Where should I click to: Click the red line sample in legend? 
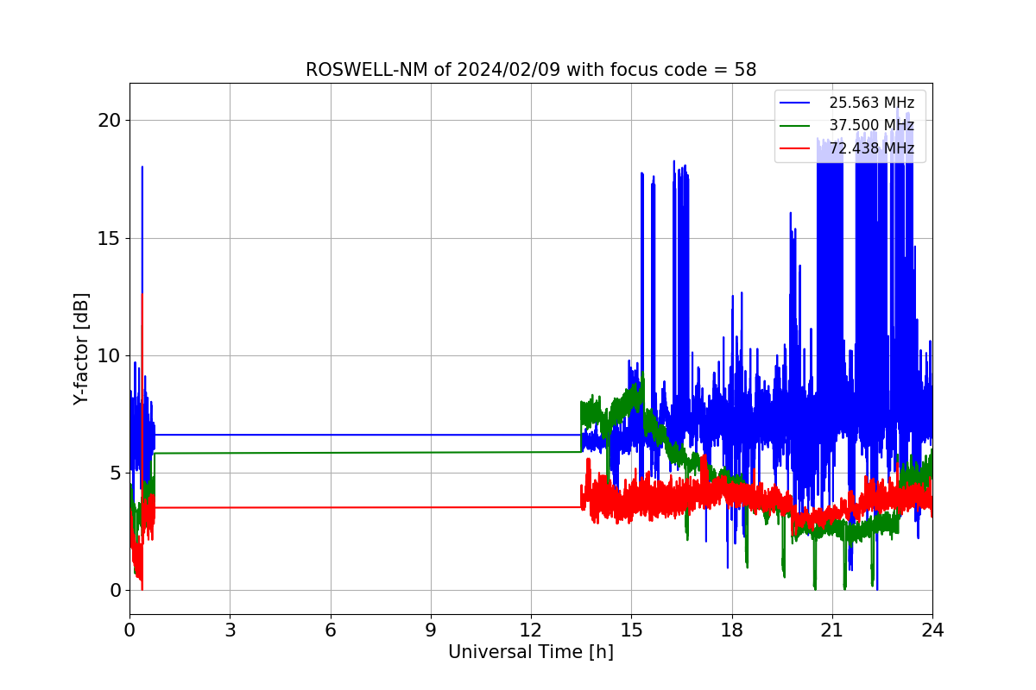pyautogui.click(x=796, y=149)
